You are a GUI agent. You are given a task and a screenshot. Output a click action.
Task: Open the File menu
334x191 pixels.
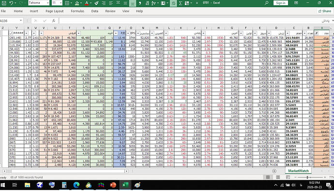click(x=3, y=11)
